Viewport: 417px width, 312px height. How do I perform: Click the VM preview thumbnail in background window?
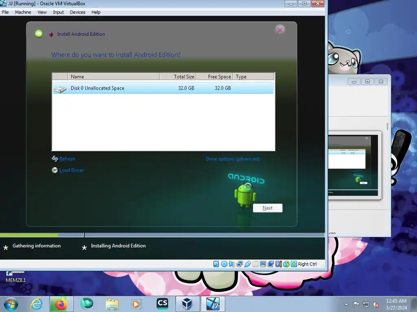(x=353, y=165)
